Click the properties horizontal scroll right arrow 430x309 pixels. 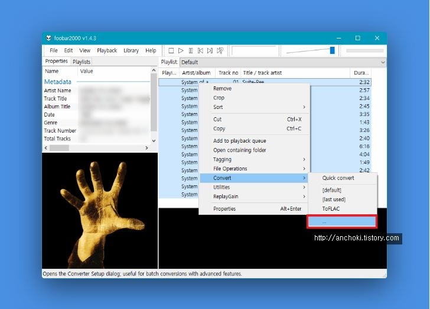(146, 148)
